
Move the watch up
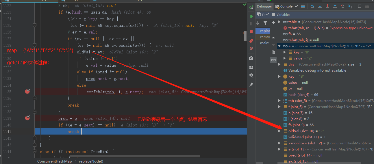[x=273, y=38]
